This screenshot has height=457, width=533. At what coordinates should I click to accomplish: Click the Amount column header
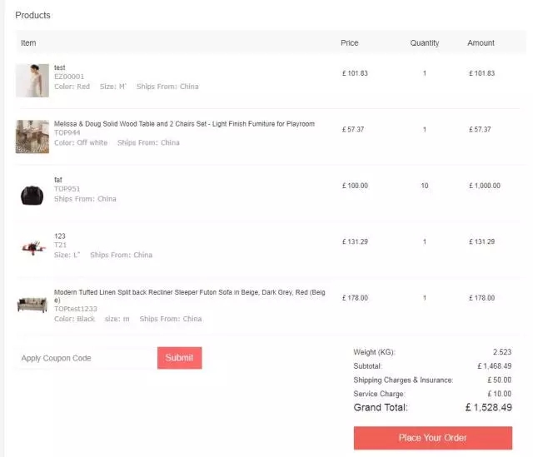(481, 43)
